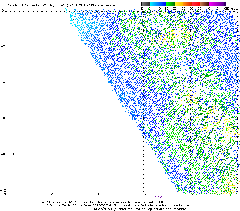240x211 pixels.
Task: Click the '-2' latitude axis label
Action: click(x=3, y=46)
